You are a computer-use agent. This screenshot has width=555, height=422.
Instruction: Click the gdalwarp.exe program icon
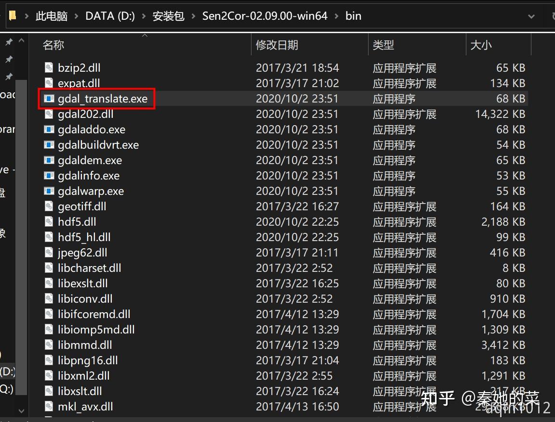[x=49, y=191]
